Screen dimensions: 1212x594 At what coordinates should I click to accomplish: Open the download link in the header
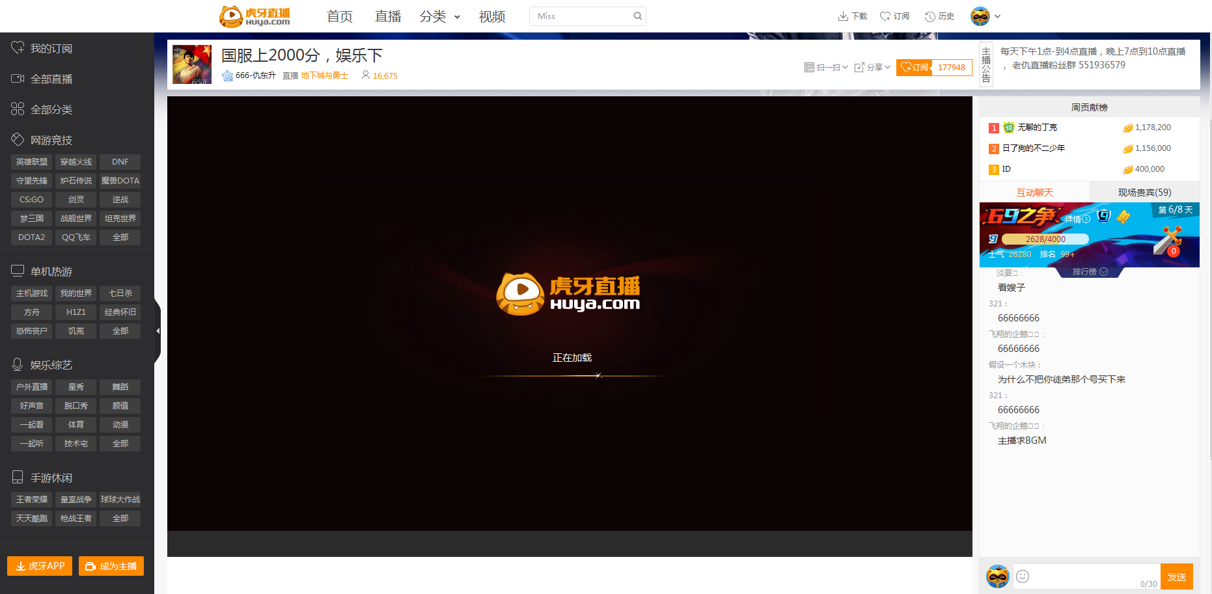(853, 16)
